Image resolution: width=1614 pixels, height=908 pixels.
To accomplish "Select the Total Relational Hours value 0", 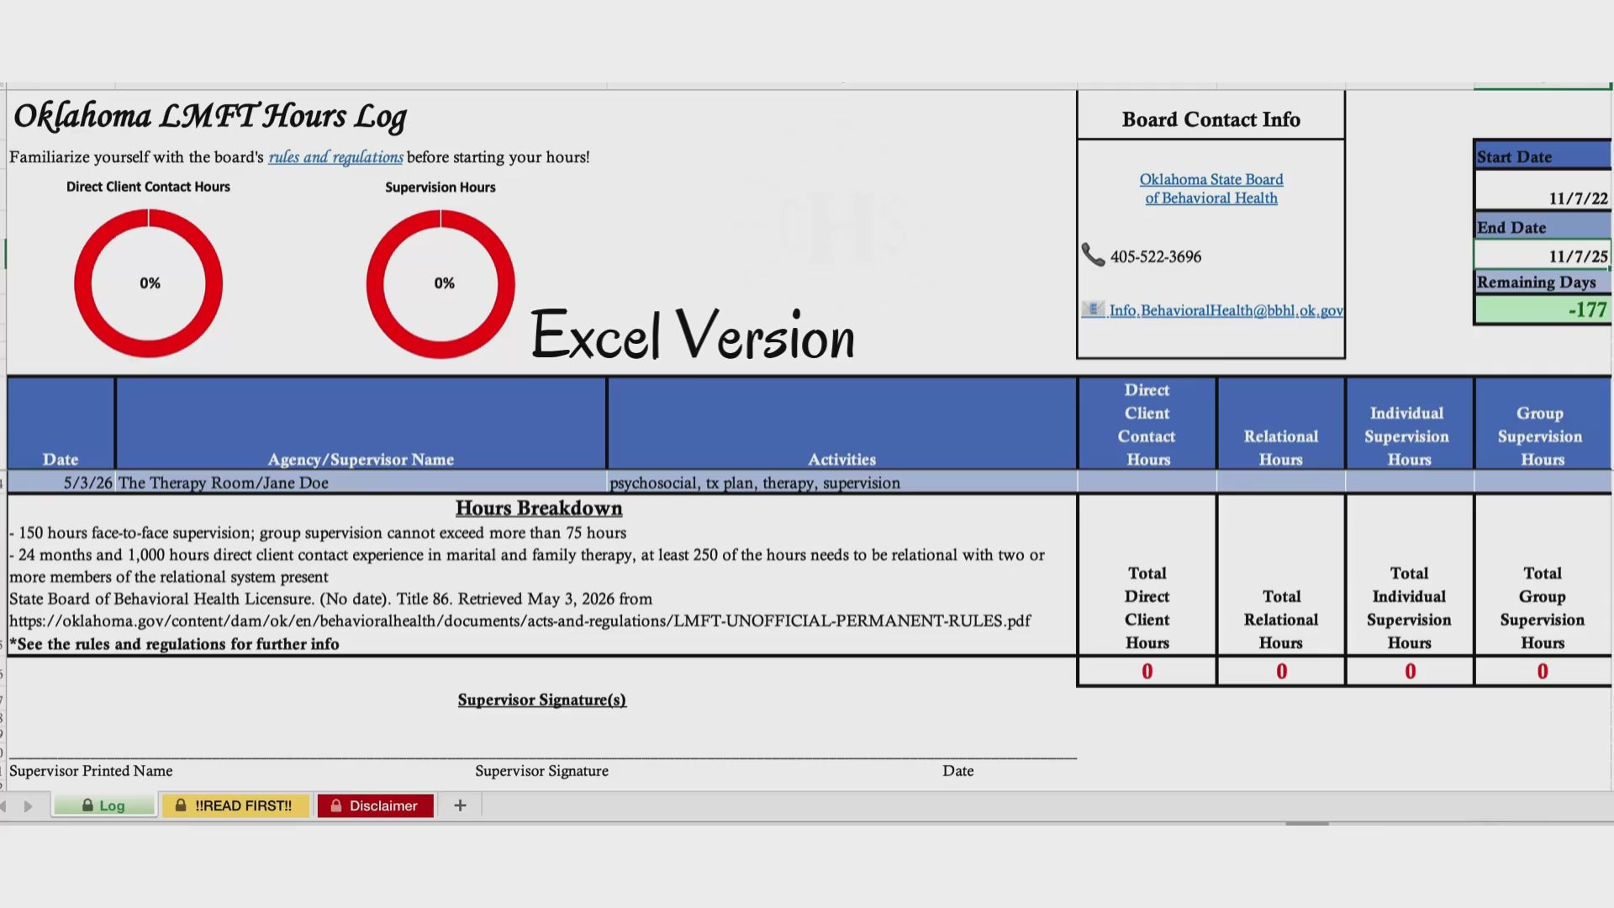I will point(1281,671).
